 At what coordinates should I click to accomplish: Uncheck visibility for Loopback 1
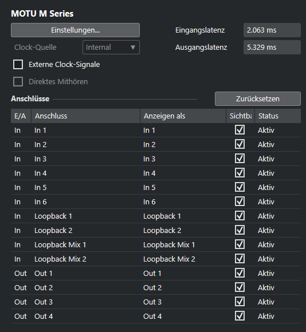click(x=240, y=216)
